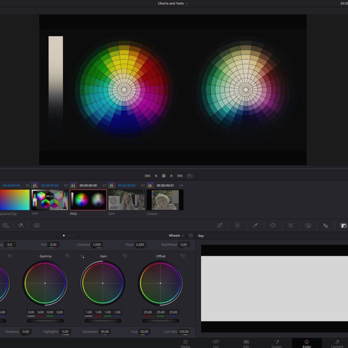Reset the Gain color wheel

(125, 256)
